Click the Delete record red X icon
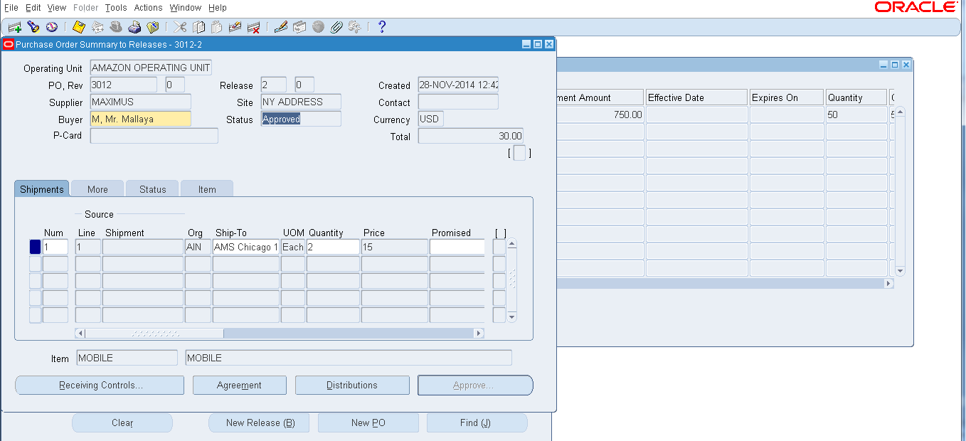Viewport: 966px width, 441px height. coord(254,27)
